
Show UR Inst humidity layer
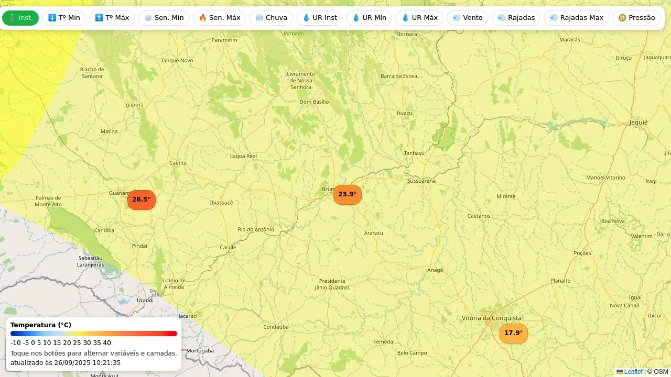[319, 18]
